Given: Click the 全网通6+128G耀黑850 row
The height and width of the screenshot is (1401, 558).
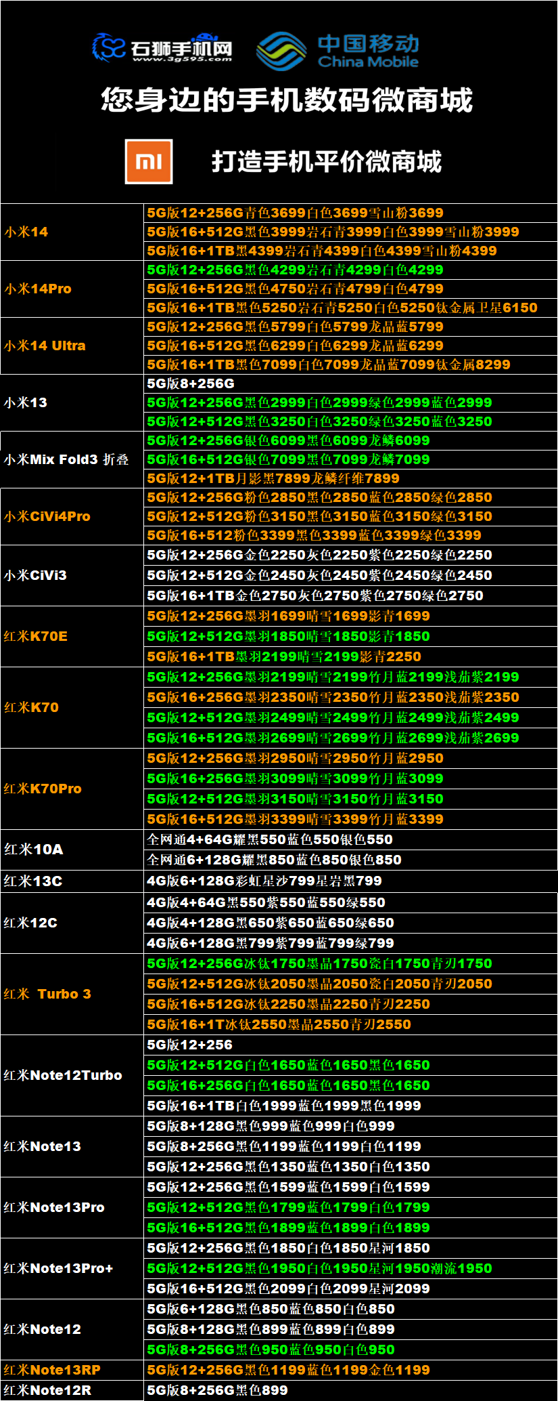Looking at the screenshot, I should click(x=351, y=860).
